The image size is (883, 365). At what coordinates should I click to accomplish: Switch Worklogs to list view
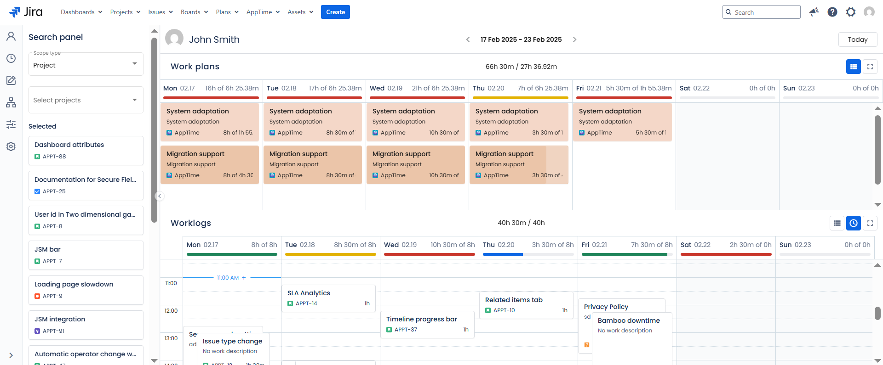837,223
